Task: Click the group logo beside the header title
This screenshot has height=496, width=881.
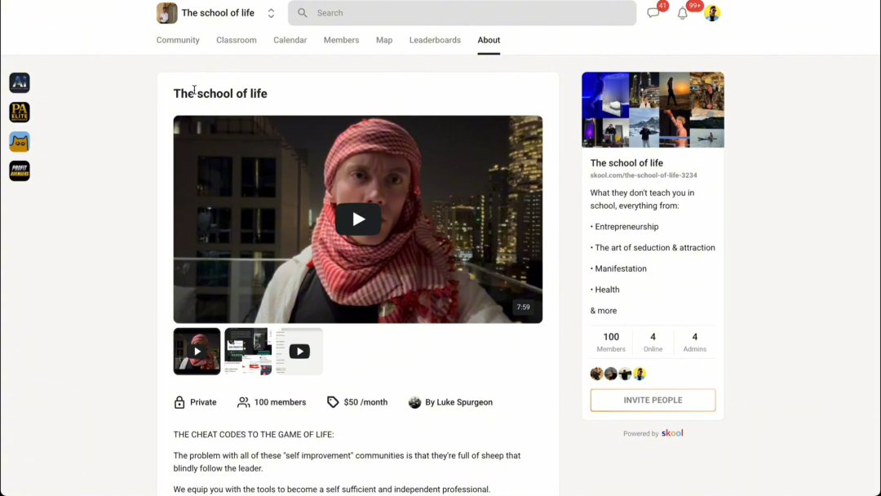Action: (167, 13)
